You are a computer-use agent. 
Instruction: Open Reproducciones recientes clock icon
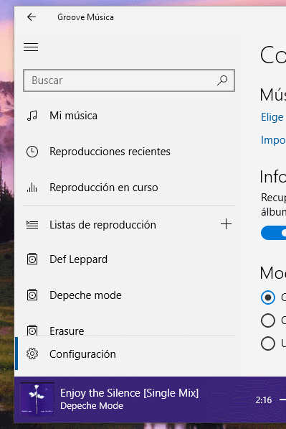click(32, 152)
